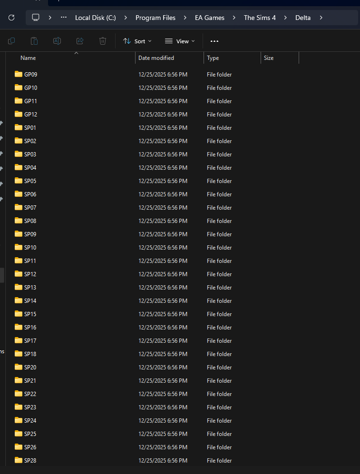The image size is (360, 474).
Task: Sort by the Name column header
Action: coord(28,58)
